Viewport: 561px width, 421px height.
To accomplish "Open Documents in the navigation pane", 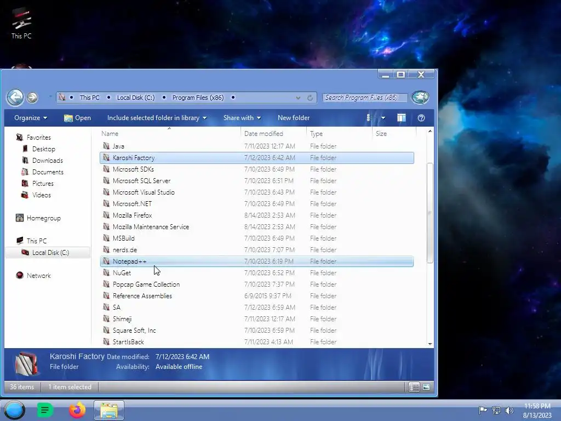I will click(x=48, y=172).
